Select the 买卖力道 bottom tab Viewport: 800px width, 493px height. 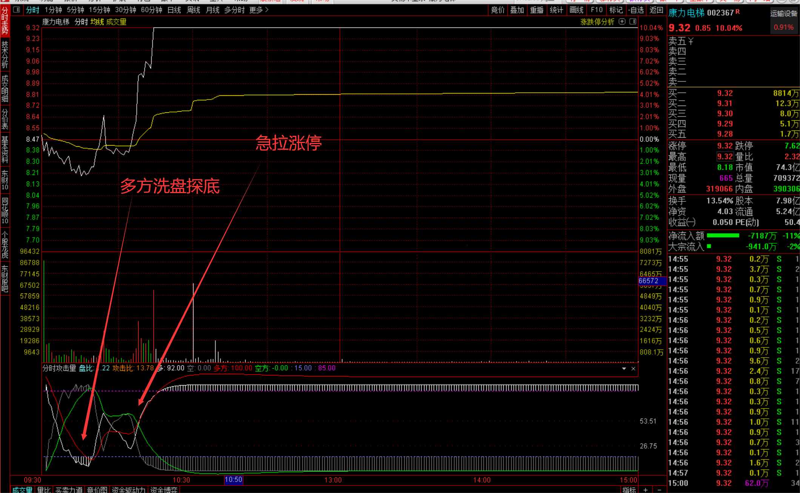pos(69,490)
